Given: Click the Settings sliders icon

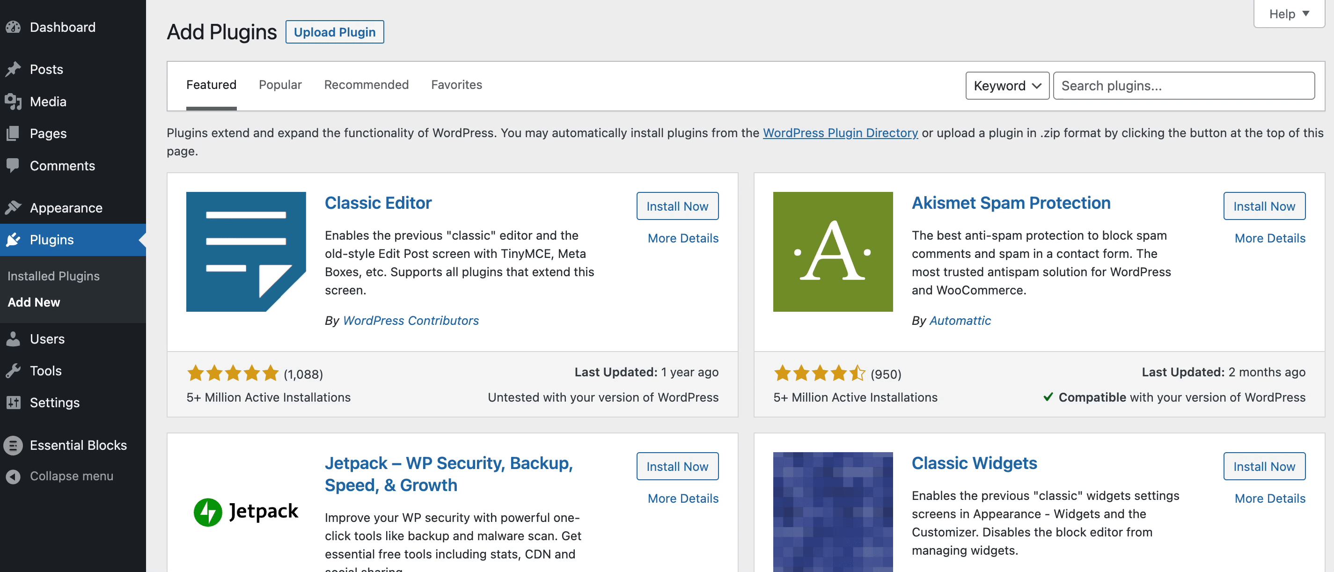Looking at the screenshot, I should tap(14, 403).
